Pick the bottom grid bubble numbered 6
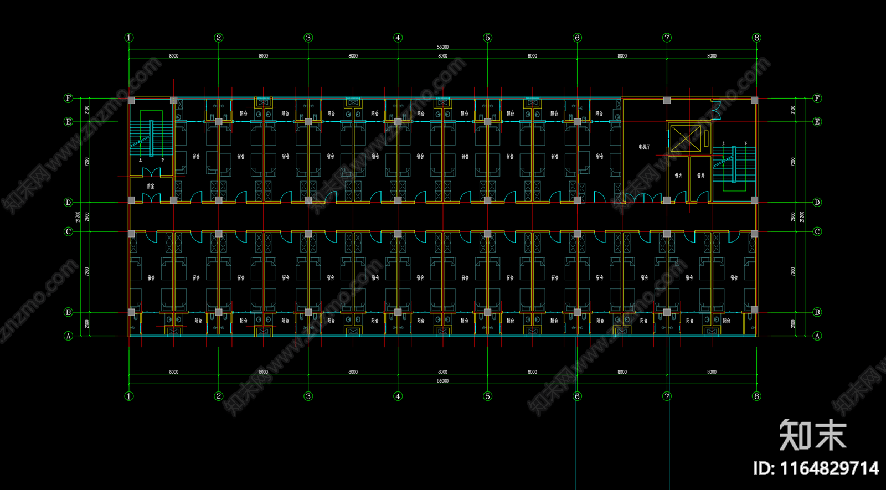This screenshot has width=886, height=490. (578, 396)
